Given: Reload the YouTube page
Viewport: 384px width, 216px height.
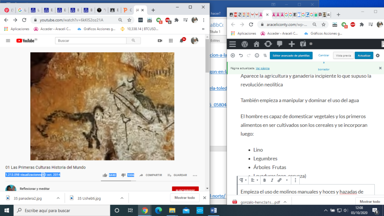Looking at the screenshot, I should point(24,20).
